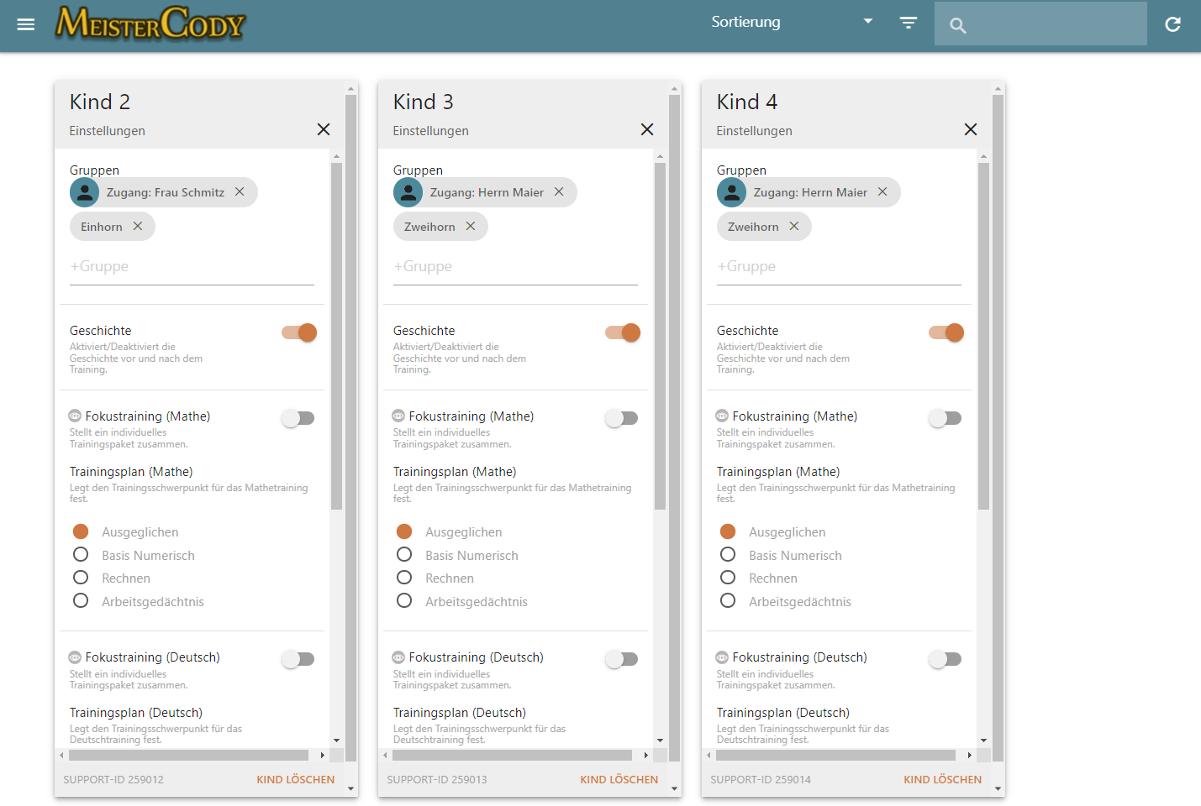Remove Einhorn group chip in Kind 2
The image size is (1201, 806).
click(138, 226)
